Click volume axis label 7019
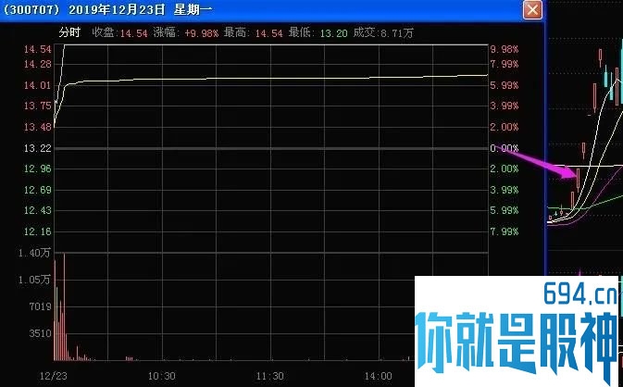The width and height of the screenshot is (623, 387). pos(40,306)
